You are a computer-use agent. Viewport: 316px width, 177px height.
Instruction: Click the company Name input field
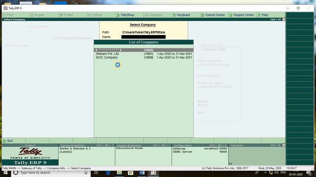click(x=144, y=37)
